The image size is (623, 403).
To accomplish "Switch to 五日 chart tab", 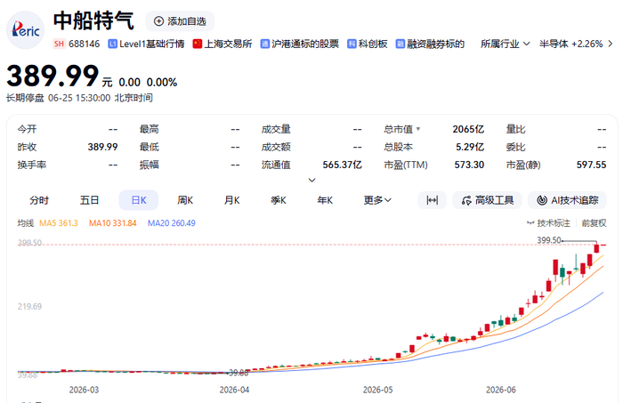I will tap(89, 200).
